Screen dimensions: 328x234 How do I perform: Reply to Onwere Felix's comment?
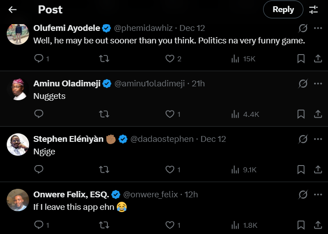coord(39,225)
